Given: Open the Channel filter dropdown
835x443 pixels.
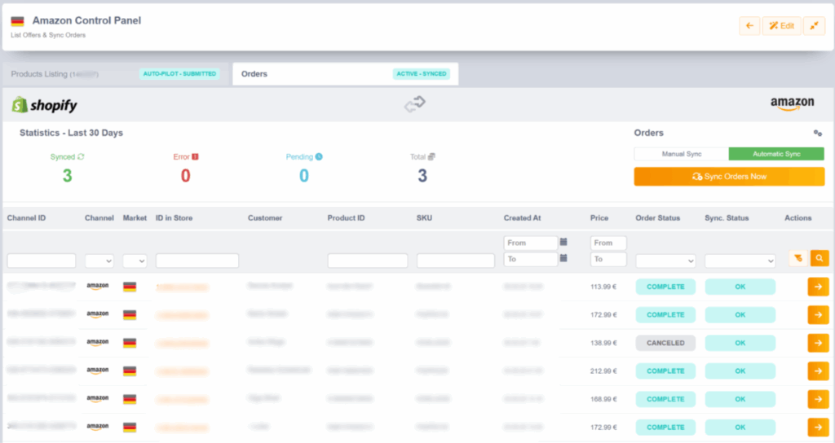Looking at the screenshot, I should [x=99, y=261].
